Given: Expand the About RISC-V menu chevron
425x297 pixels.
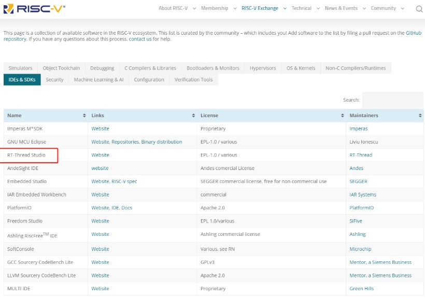Looking at the screenshot, I should tap(194, 8).
